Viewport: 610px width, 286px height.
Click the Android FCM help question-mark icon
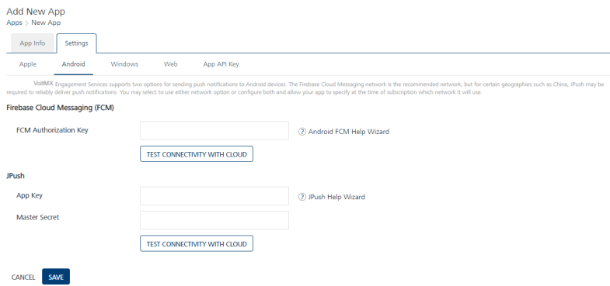(302, 132)
